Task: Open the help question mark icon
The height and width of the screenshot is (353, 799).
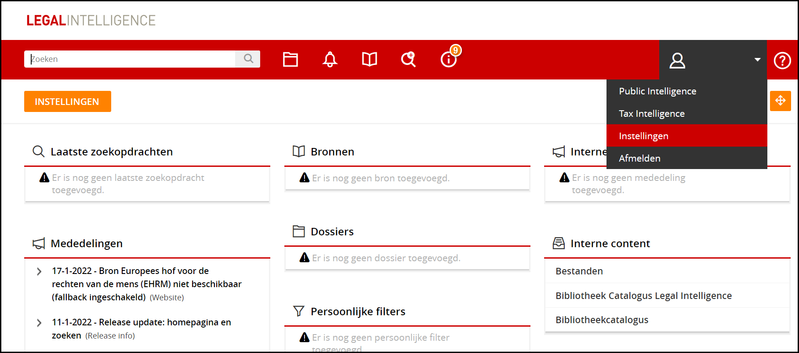Action: click(x=782, y=61)
